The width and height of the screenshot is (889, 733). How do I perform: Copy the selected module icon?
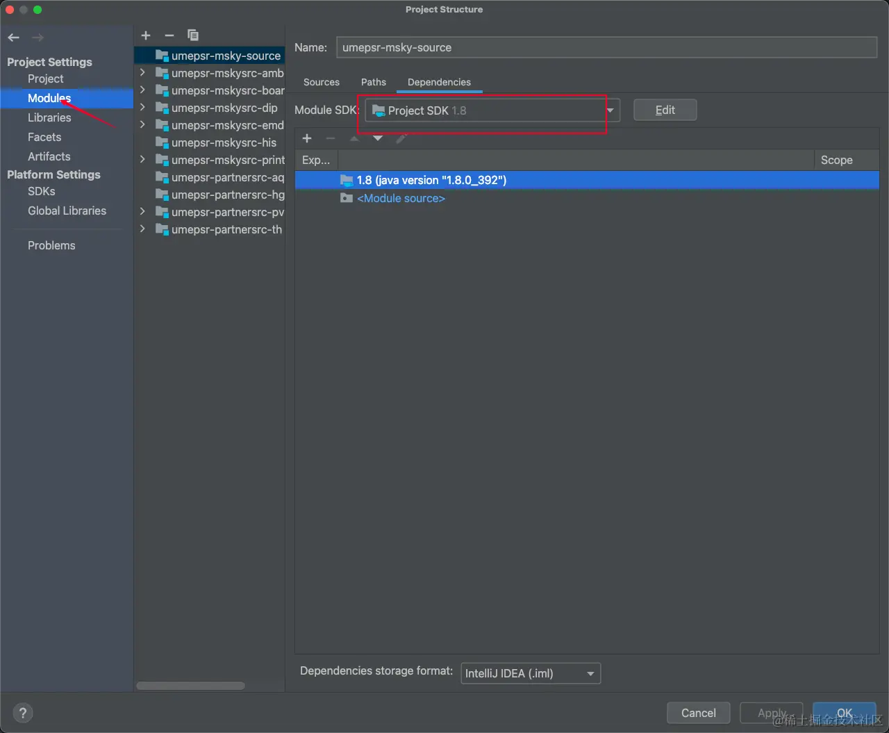(193, 35)
